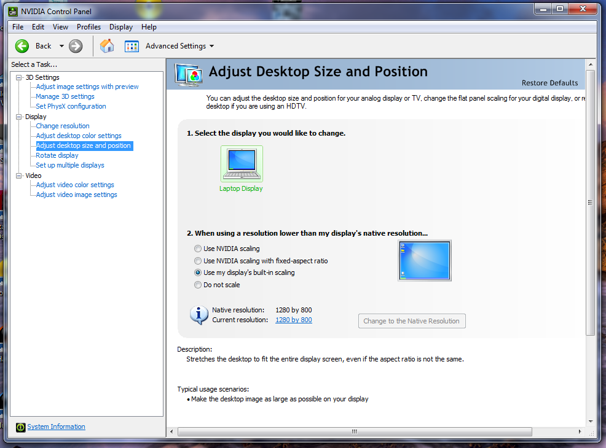Open the File menu
Viewport: 606px width, 448px height.
pos(18,27)
